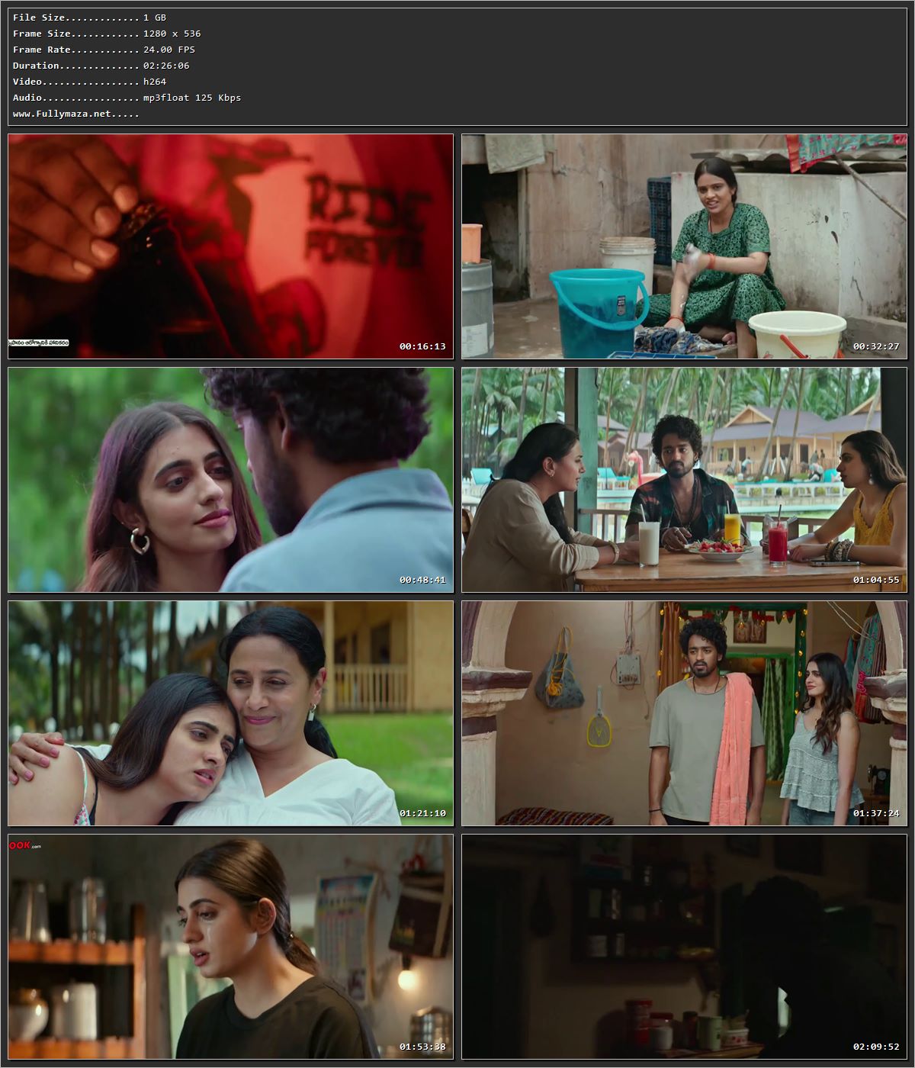Select the three people at table thumbnail
The height and width of the screenshot is (1068, 915).
pyautogui.click(x=684, y=480)
